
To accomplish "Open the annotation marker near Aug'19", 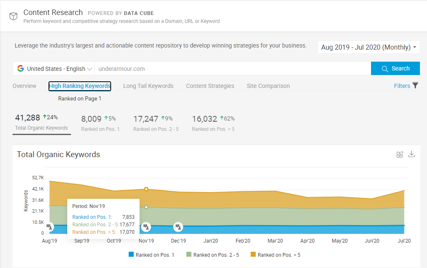I will pos(49,227).
